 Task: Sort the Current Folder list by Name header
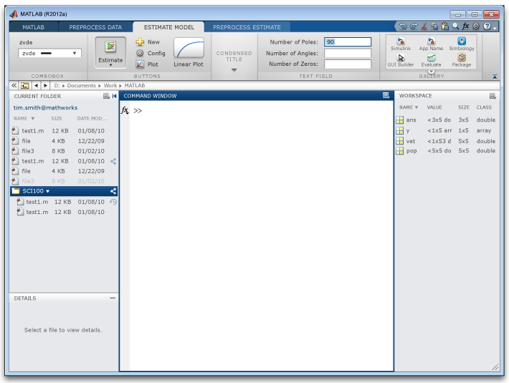click(24, 119)
